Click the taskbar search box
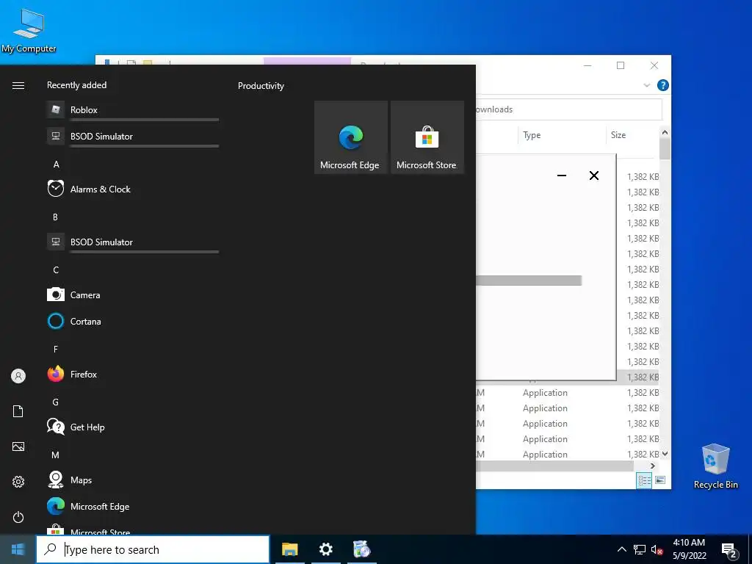The height and width of the screenshot is (564, 752). 153,549
